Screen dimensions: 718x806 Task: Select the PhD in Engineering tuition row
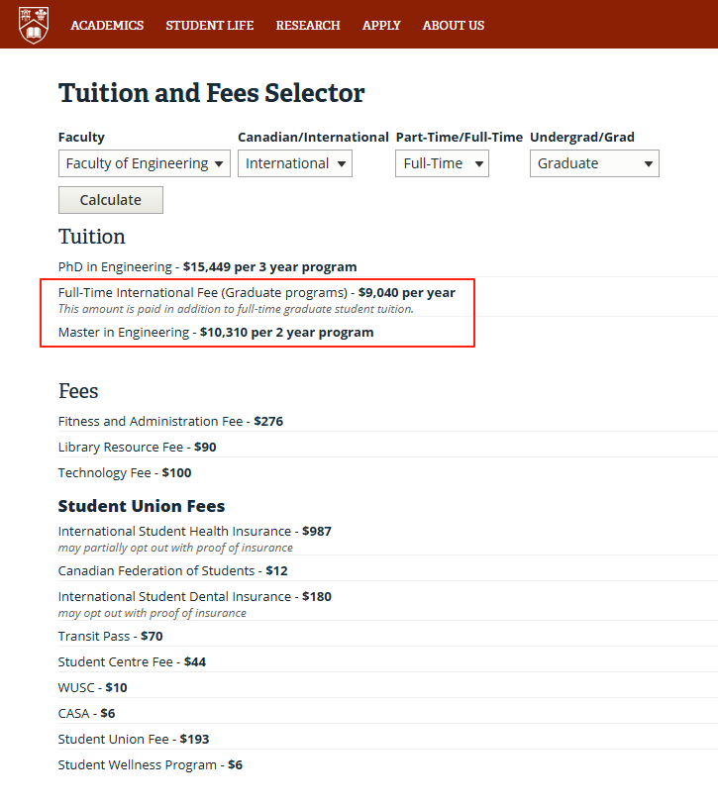(207, 267)
